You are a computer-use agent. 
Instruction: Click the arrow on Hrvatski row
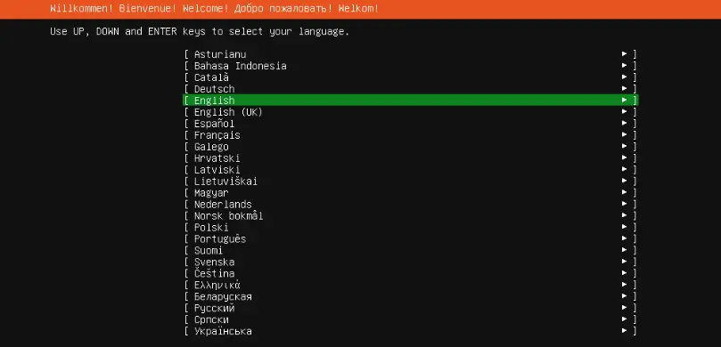624,157
